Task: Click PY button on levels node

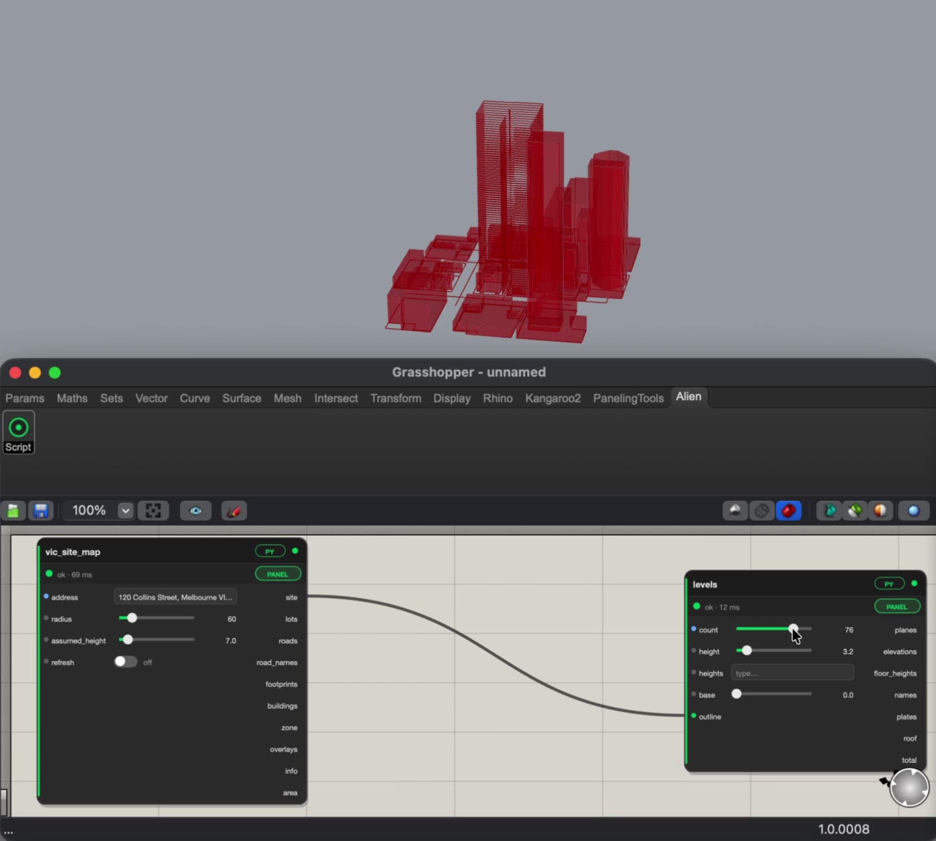Action: click(x=889, y=584)
